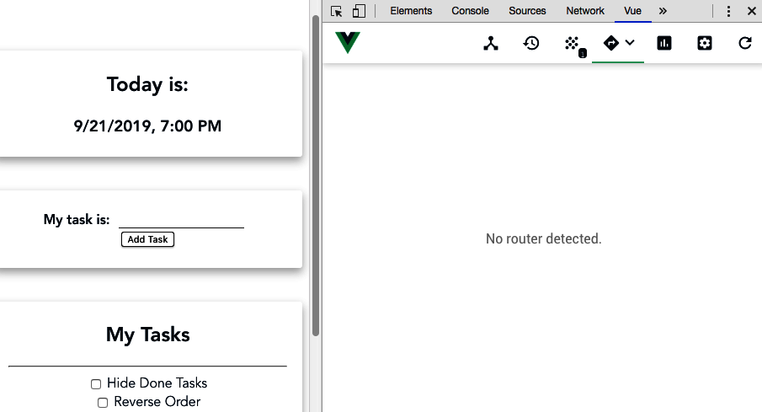Open Vue devtools settings gear

click(x=705, y=43)
